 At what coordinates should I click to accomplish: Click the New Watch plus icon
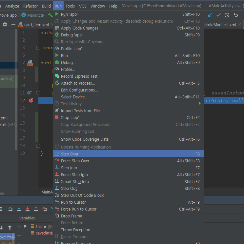click(x=19, y=227)
